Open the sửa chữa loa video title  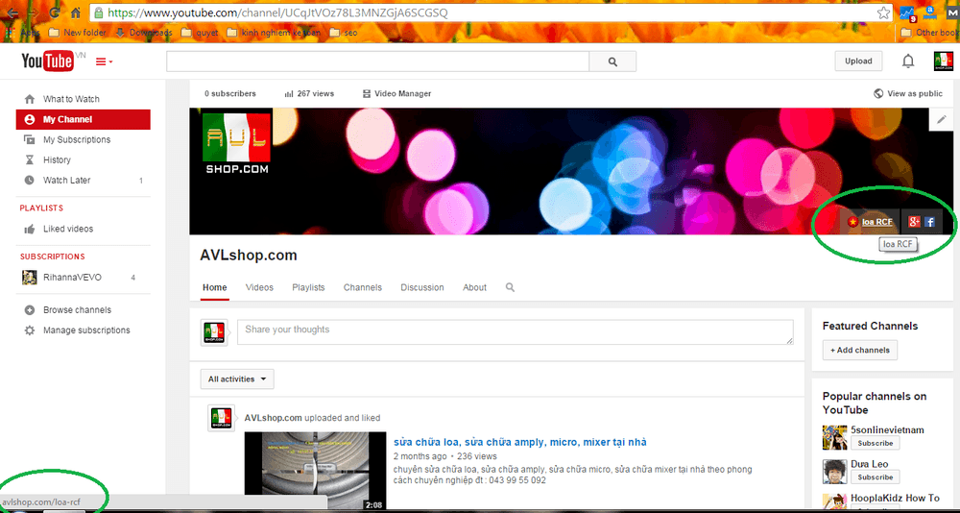tap(519, 442)
